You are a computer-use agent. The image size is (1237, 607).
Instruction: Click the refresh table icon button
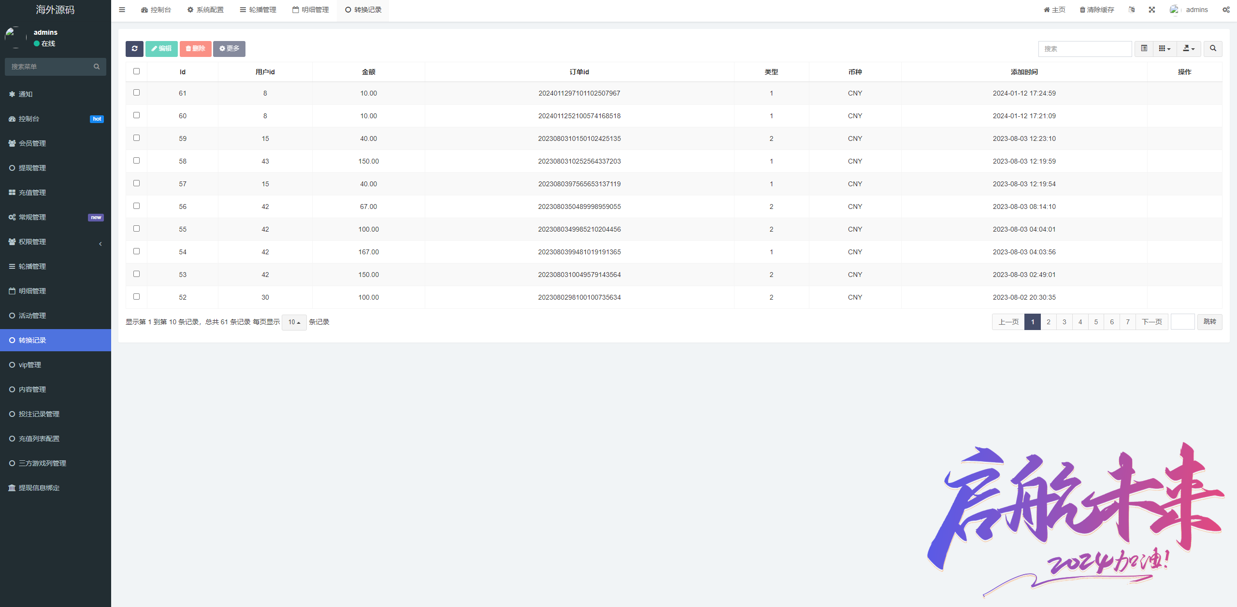pyautogui.click(x=134, y=49)
